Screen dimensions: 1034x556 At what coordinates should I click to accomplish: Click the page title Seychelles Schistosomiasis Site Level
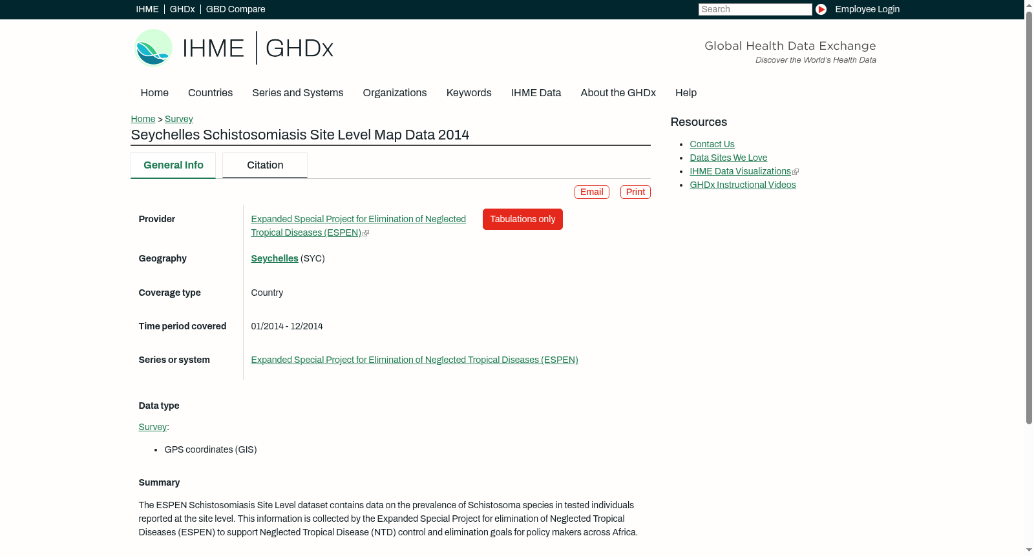tap(300, 135)
